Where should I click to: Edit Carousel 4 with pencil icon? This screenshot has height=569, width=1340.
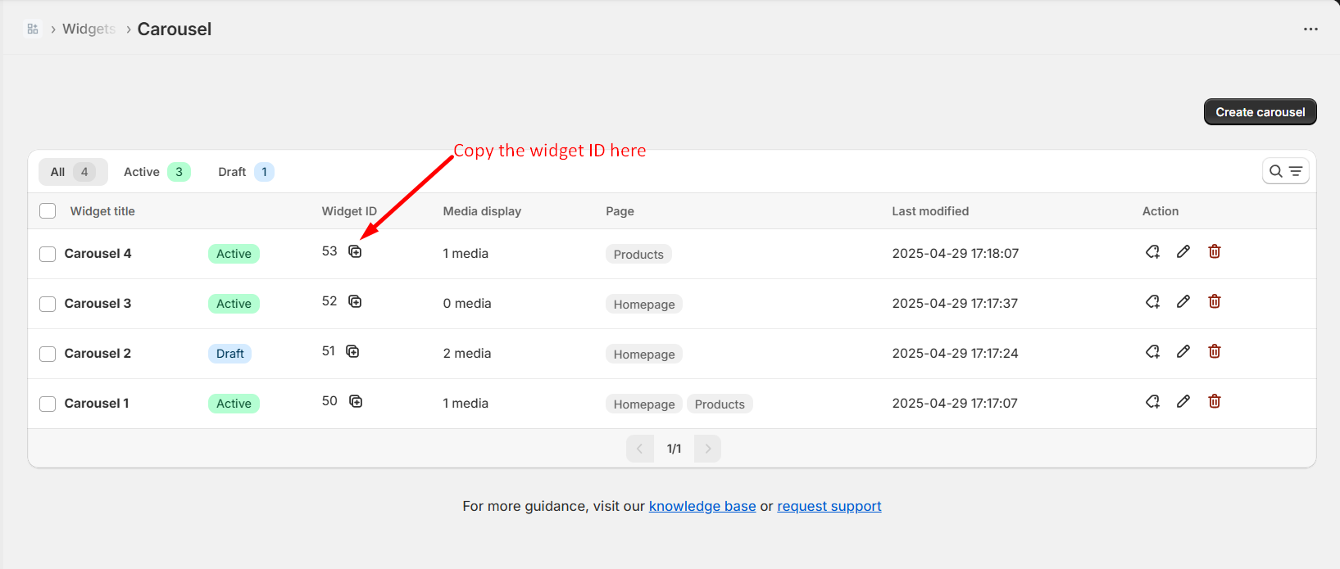[x=1183, y=251]
